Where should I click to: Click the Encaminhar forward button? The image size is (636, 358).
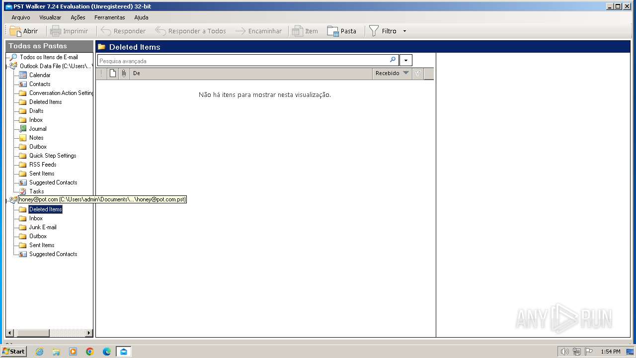[x=258, y=31]
